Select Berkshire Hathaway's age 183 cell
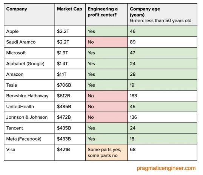Viewport: 203px width, 175px height. pyautogui.click(x=162, y=96)
